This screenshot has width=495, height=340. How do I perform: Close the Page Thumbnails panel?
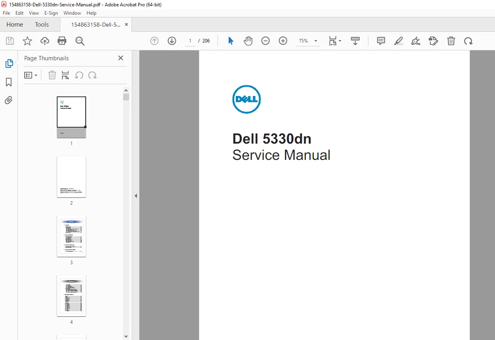point(121,58)
